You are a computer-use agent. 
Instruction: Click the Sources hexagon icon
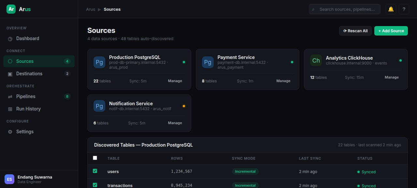[x=10, y=61]
